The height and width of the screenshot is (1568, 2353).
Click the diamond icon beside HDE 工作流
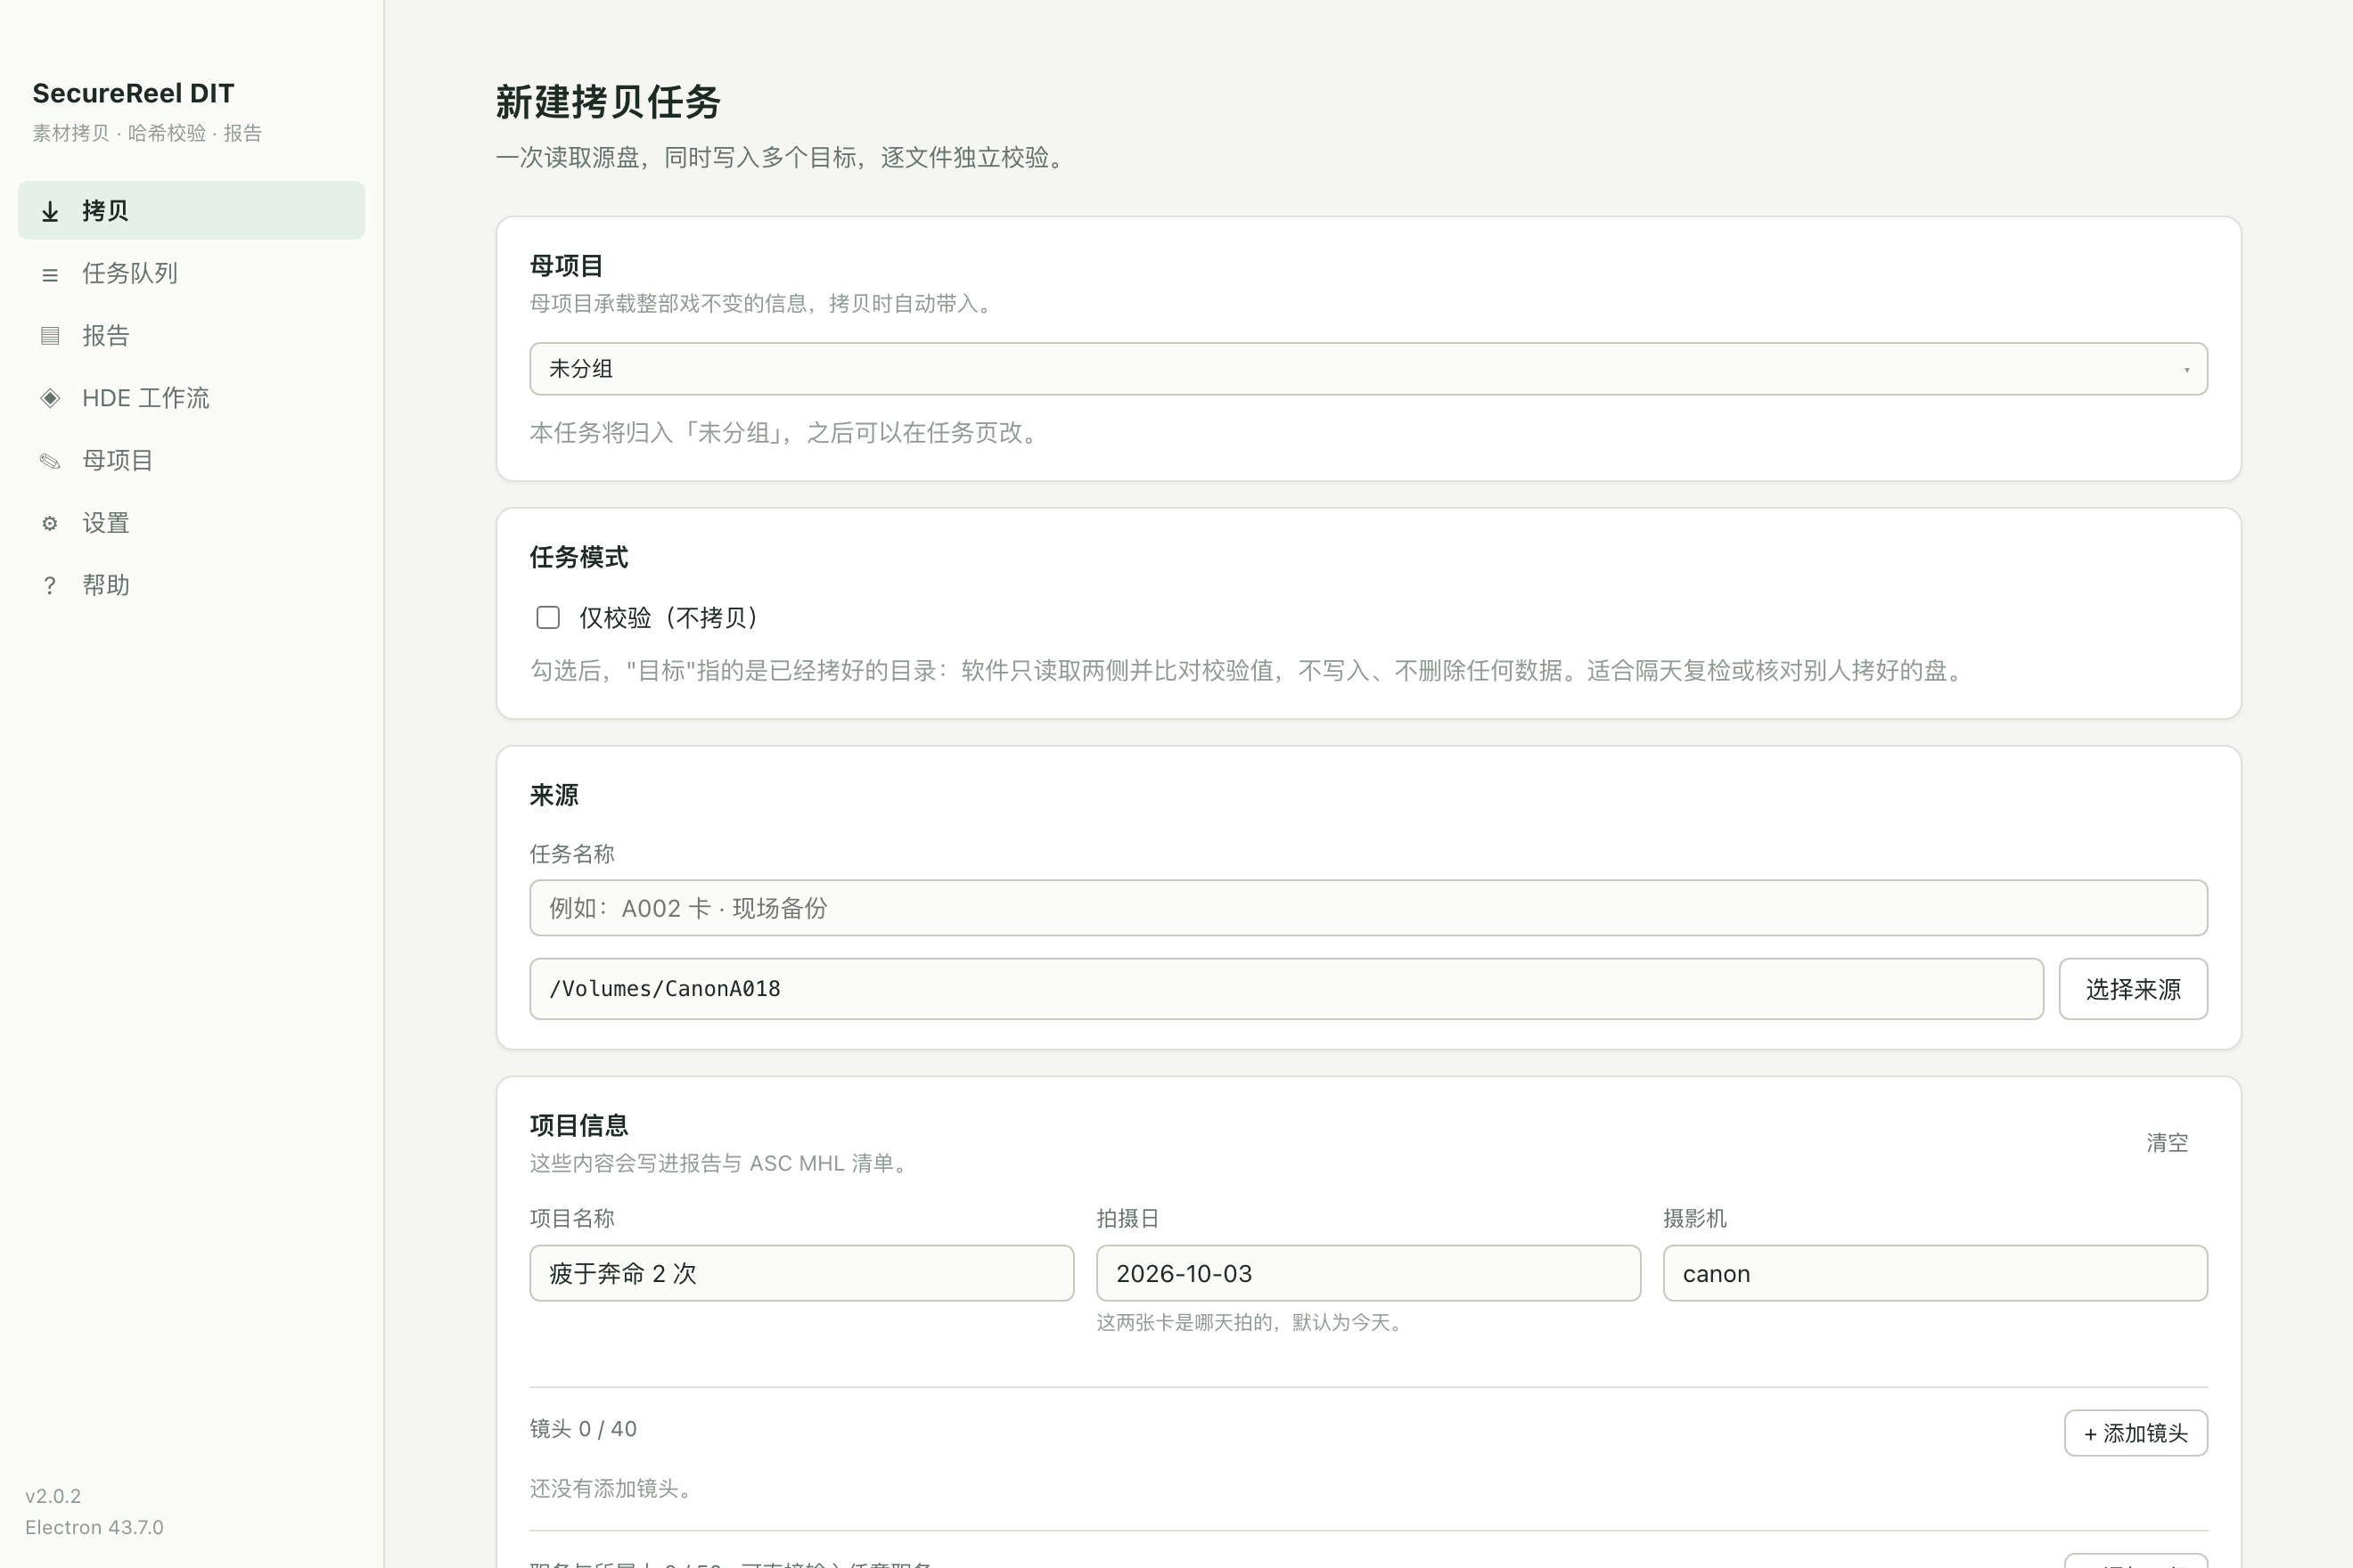50,398
